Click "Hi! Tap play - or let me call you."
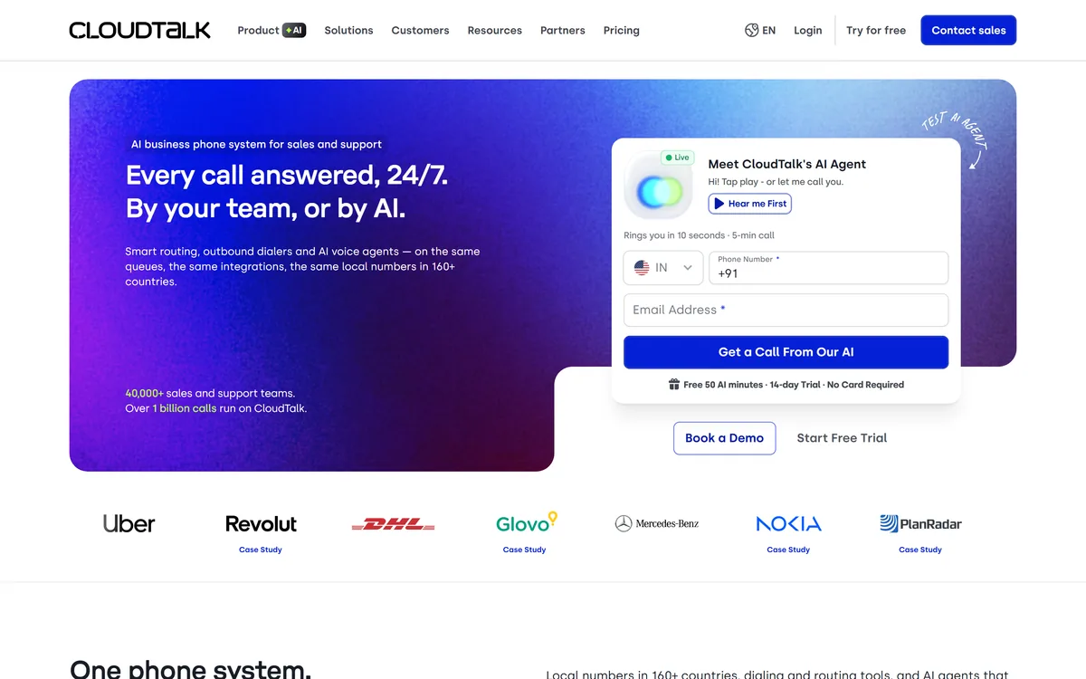 (x=776, y=182)
